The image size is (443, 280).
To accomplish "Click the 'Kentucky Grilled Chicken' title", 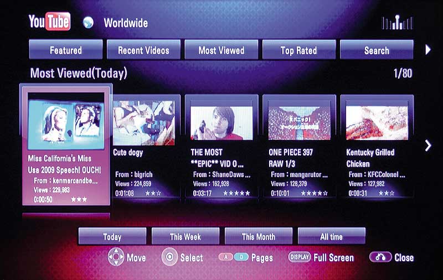I will (x=370, y=158).
